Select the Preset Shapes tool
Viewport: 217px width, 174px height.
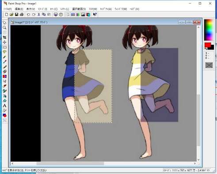pos(4,115)
